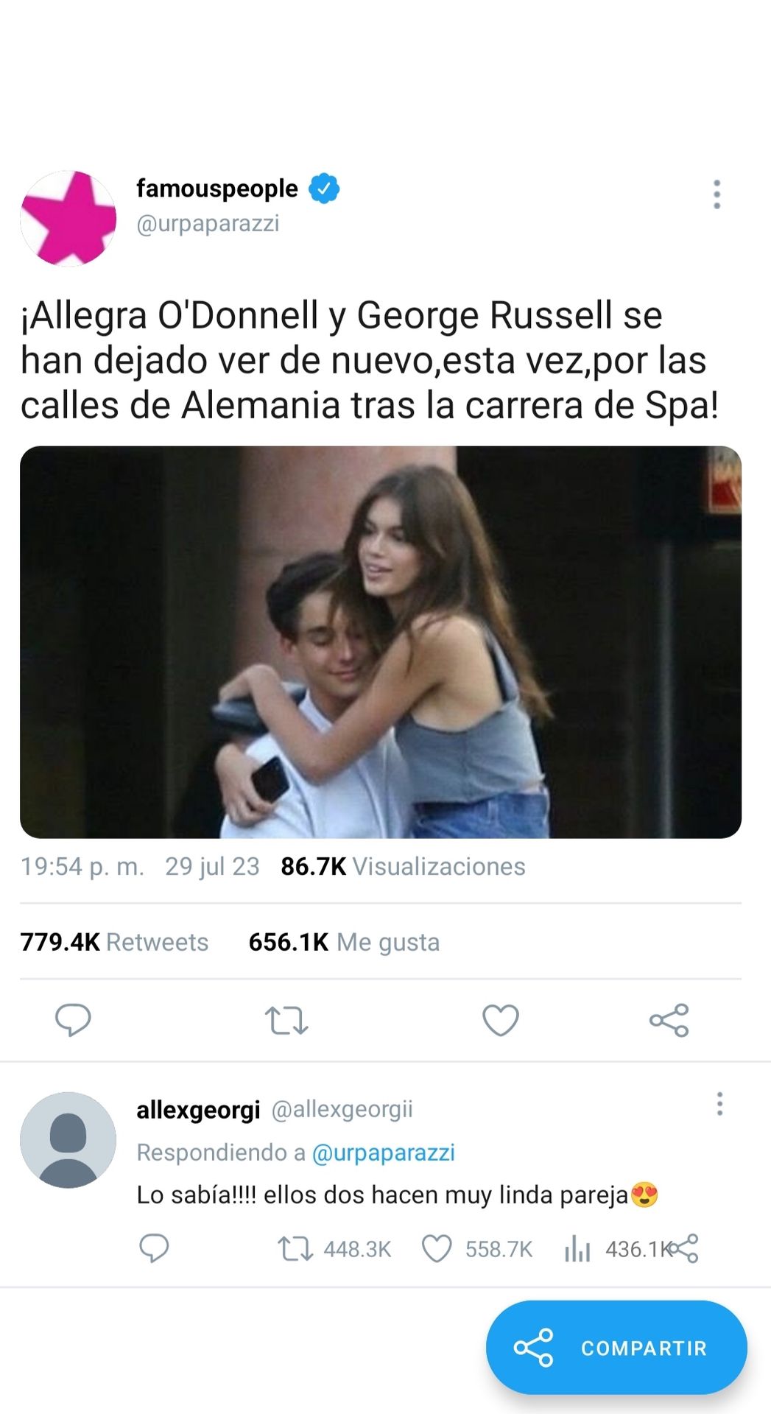Viewport: 771px width, 1414px height.
Task: Open the three-dot menu on allexgeorgi's reply
Action: click(x=719, y=1103)
